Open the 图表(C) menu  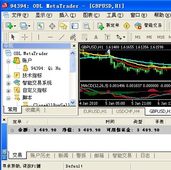[91, 15]
